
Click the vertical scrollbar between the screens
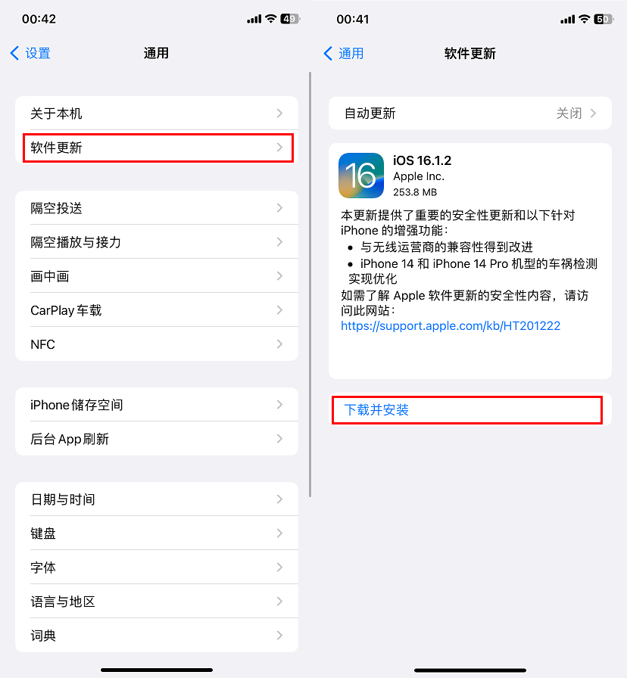pos(310,285)
